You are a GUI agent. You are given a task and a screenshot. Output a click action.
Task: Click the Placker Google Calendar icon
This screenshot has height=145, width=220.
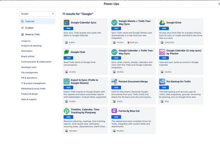tap(162, 52)
